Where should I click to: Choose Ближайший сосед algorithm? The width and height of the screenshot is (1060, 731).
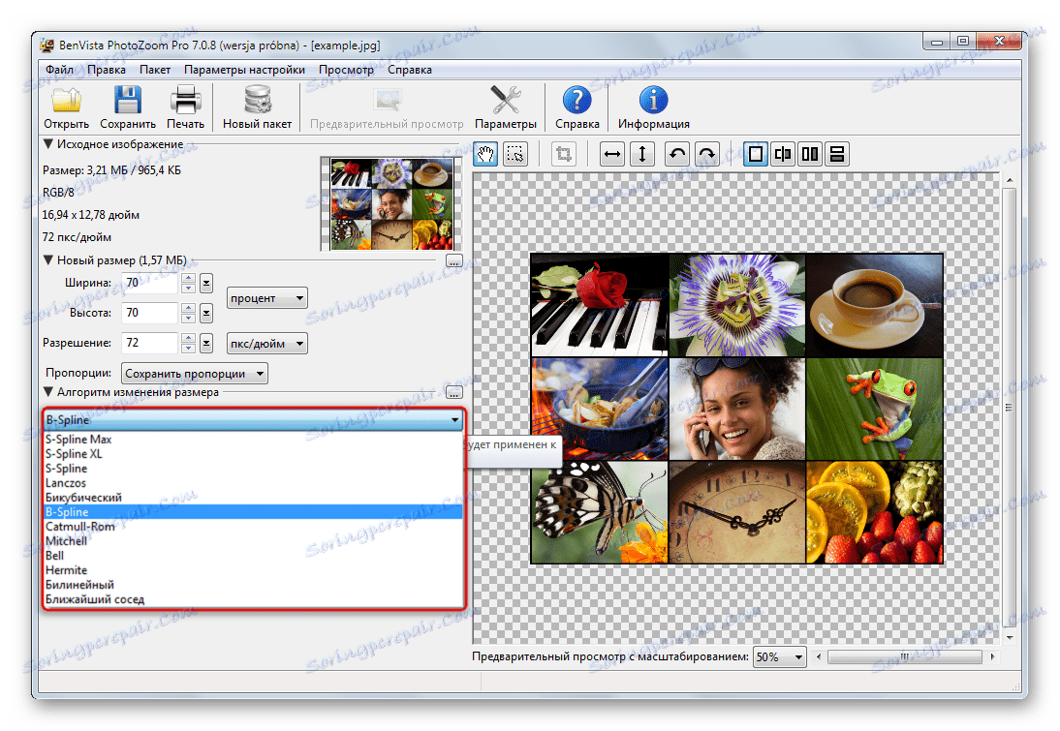254,599
